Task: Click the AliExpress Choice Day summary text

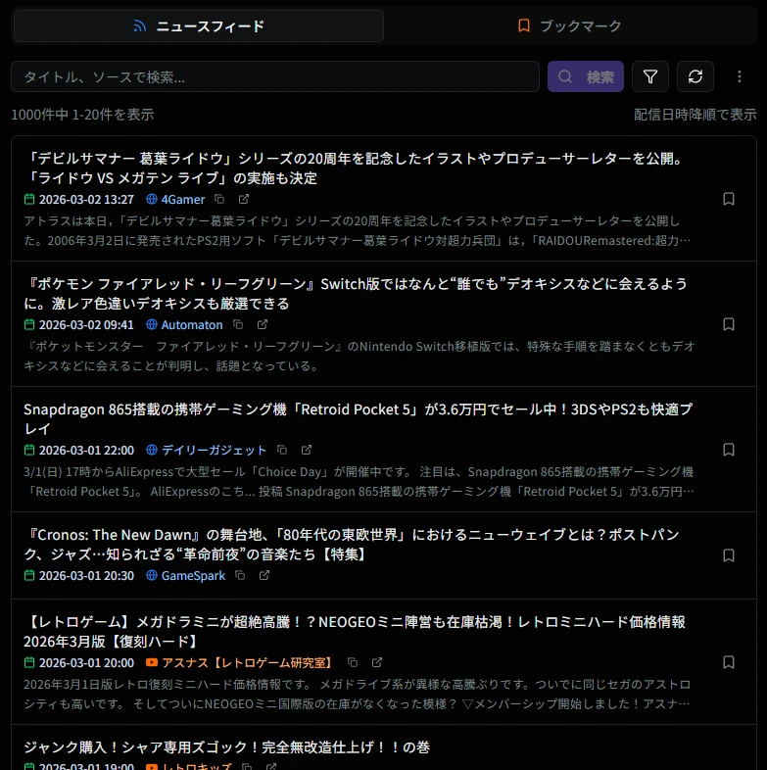Action: point(359,481)
